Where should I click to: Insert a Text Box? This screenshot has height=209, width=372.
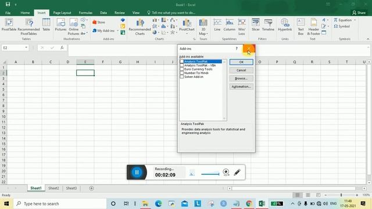coord(301,27)
